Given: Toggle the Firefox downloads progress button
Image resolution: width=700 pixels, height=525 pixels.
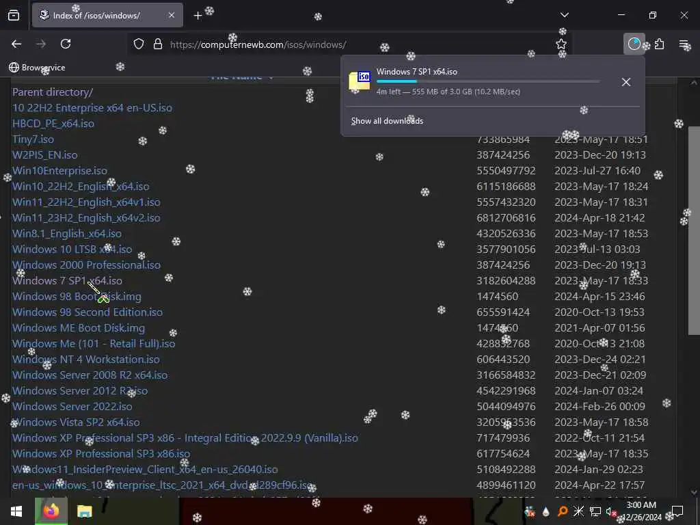Looking at the screenshot, I should pyautogui.click(x=634, y=44).
